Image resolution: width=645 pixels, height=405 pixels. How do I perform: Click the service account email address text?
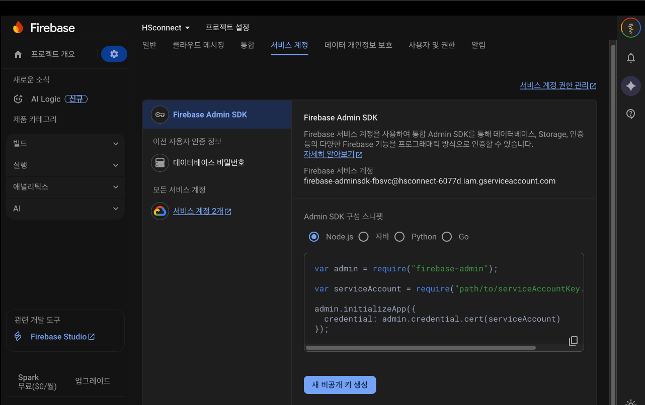430,181
